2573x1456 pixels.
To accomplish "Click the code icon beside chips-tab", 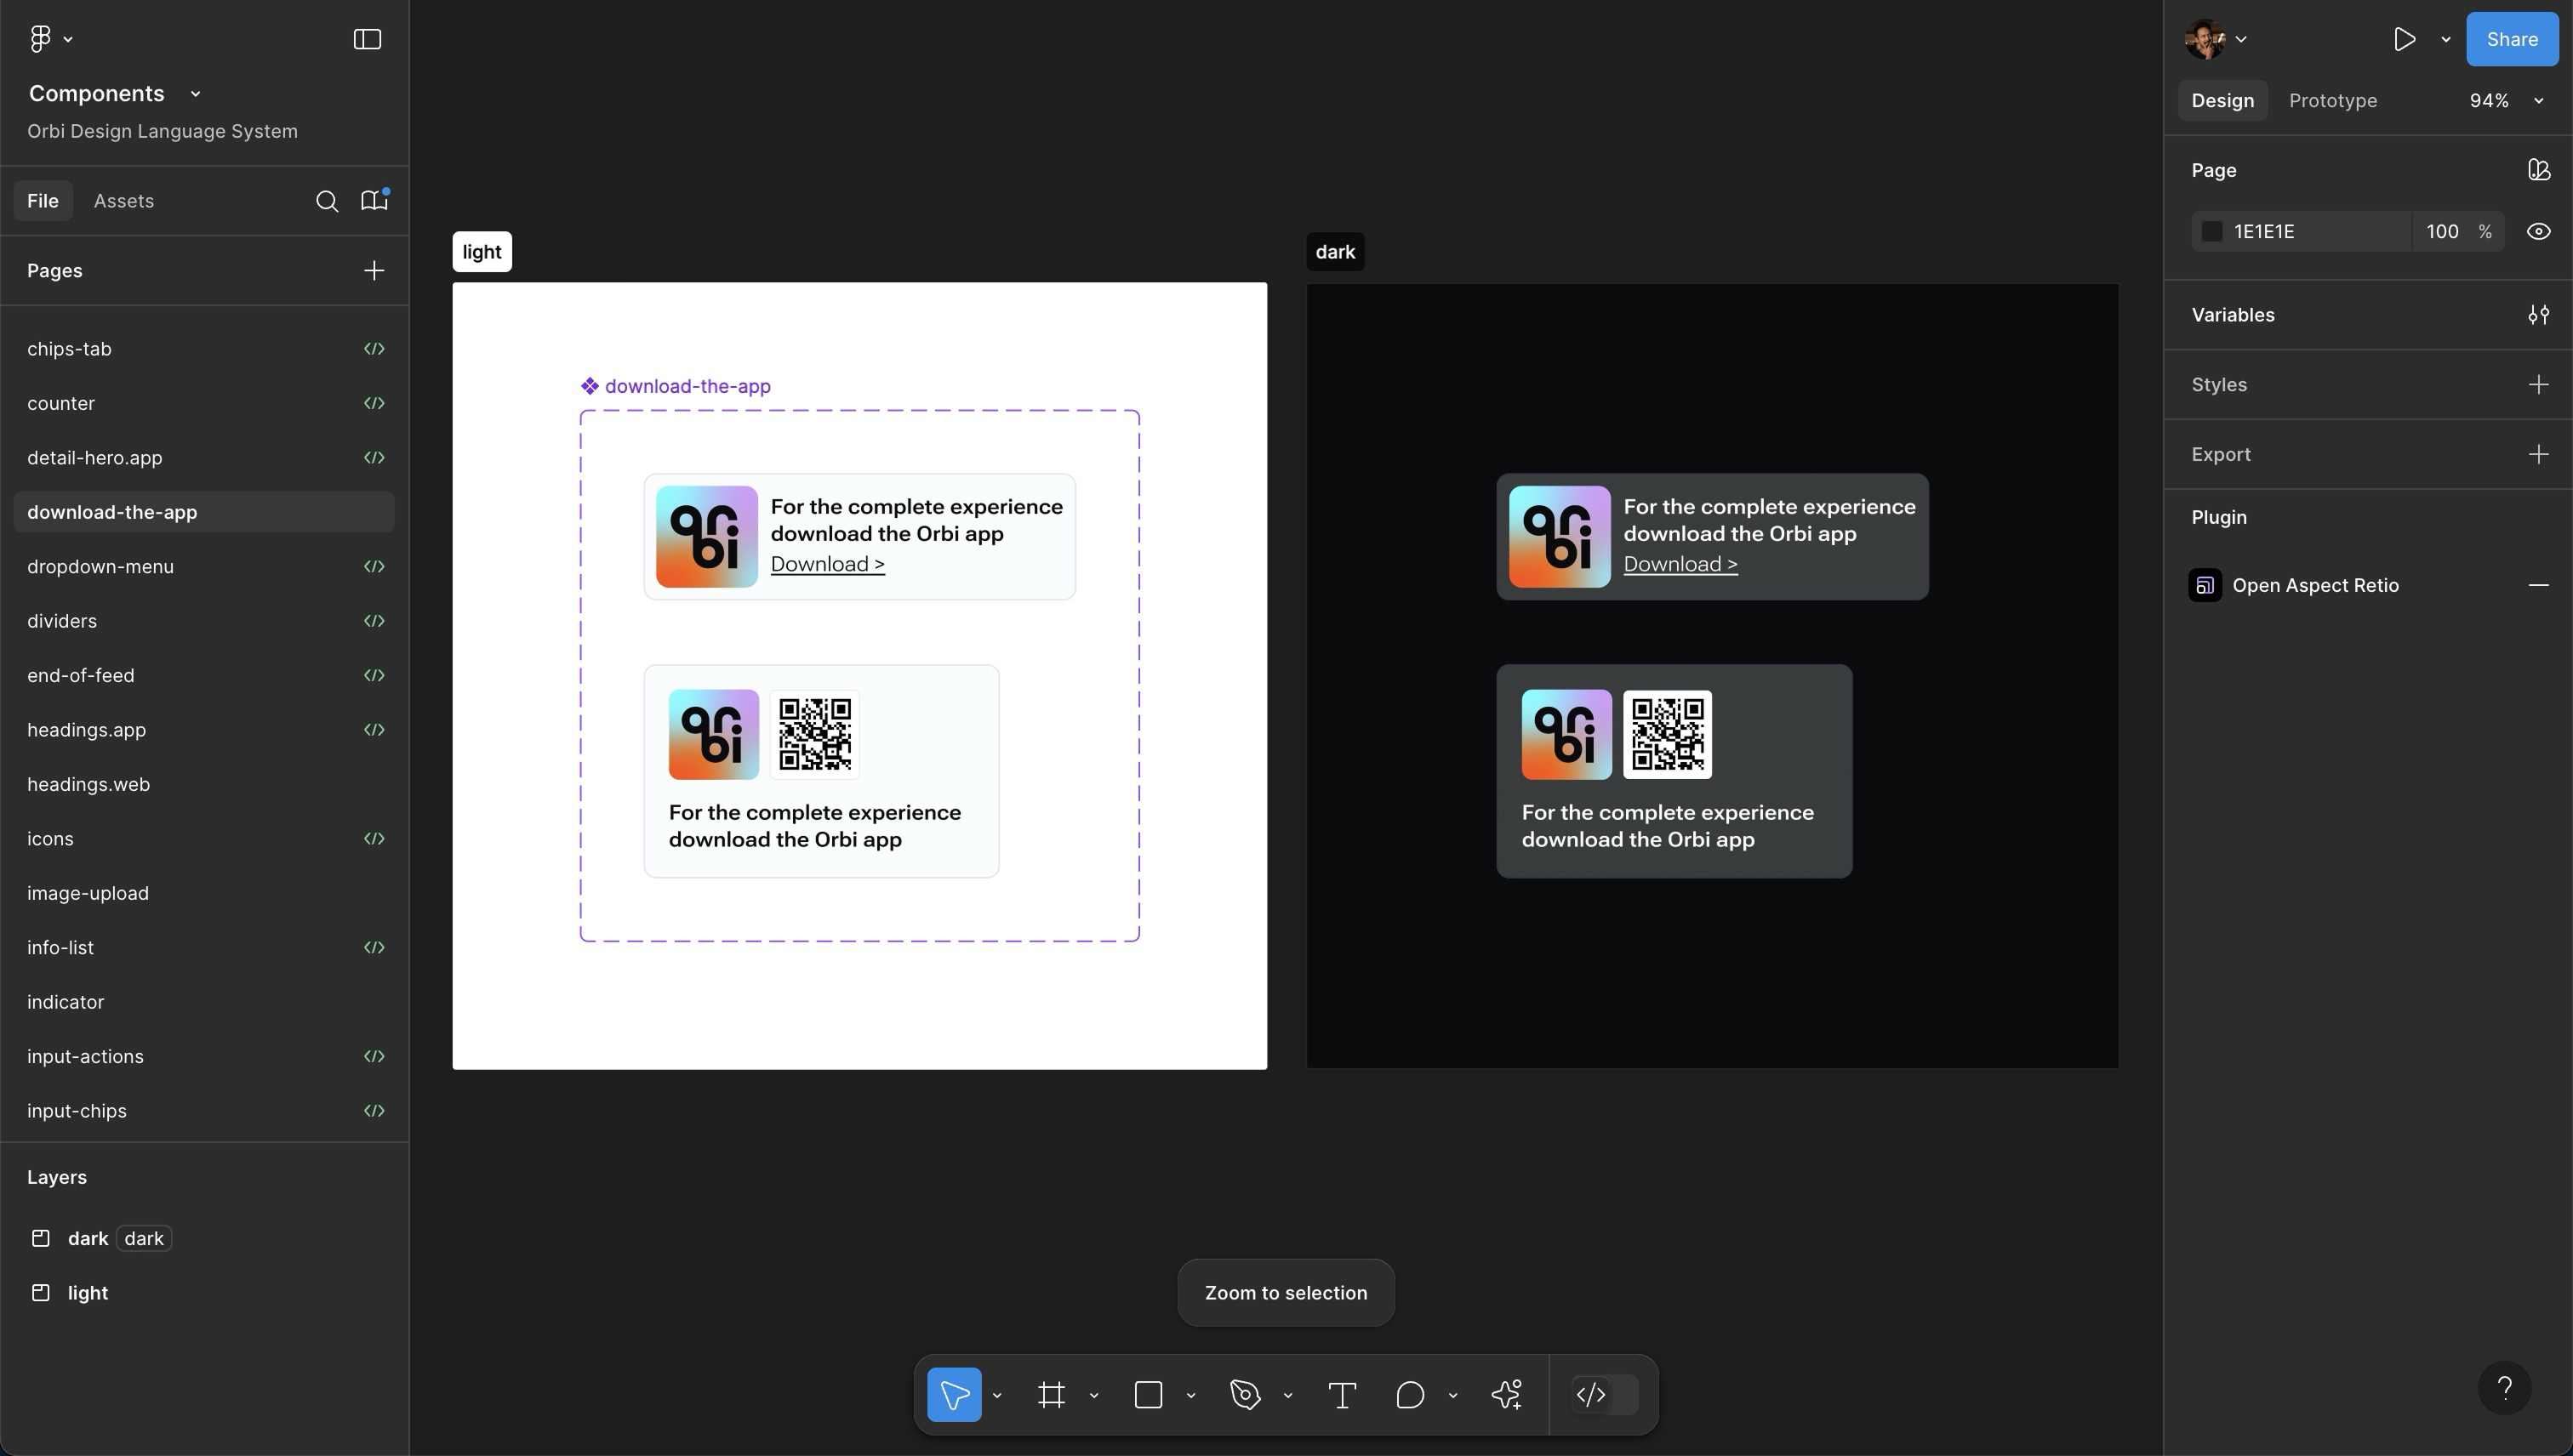I will 374,349.
